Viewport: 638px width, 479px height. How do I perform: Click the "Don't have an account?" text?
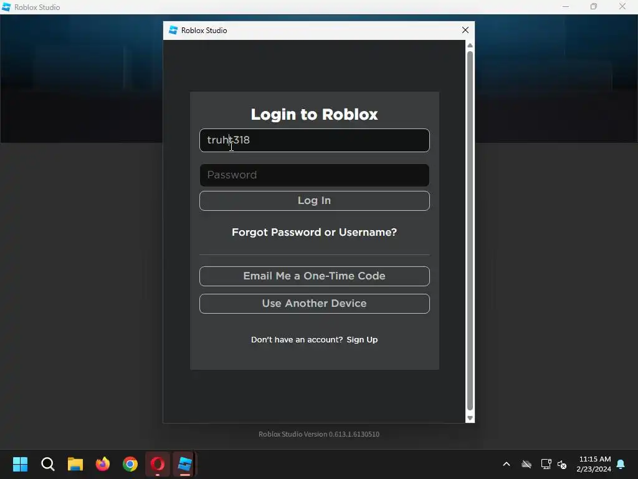[x=297, y=340]
